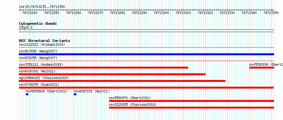Click the thin red nsv833055 variant line

pyautogui.click(x=146, y=61)
